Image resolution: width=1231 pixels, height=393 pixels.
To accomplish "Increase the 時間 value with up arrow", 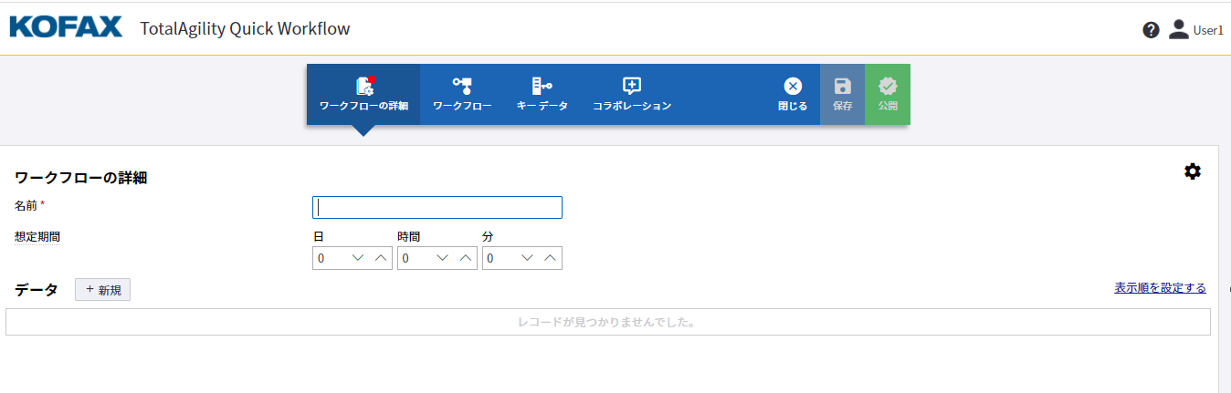I will click(x=466, y=259).
